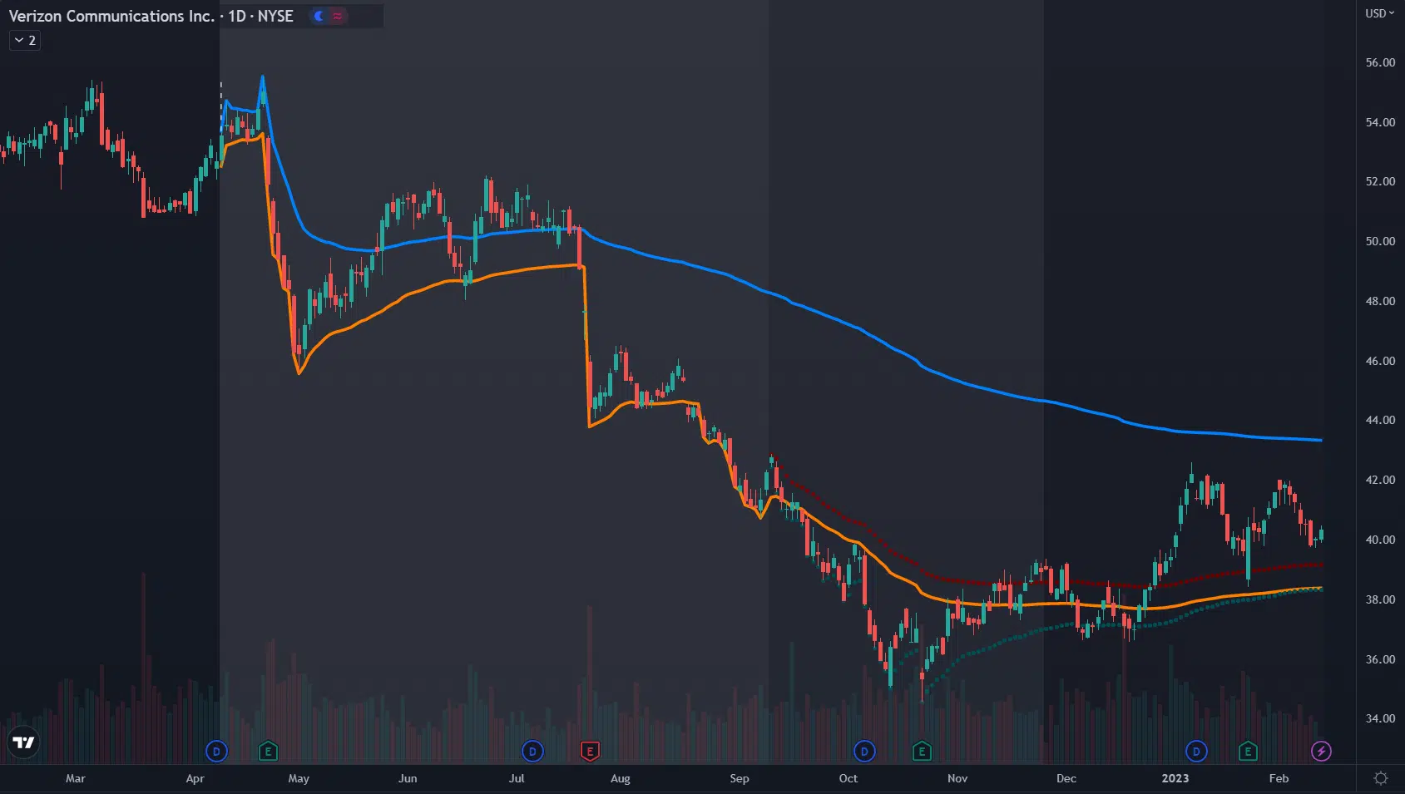Open the dividend marker beside 2023 label
The image size is (1405, 794).
1196,752
